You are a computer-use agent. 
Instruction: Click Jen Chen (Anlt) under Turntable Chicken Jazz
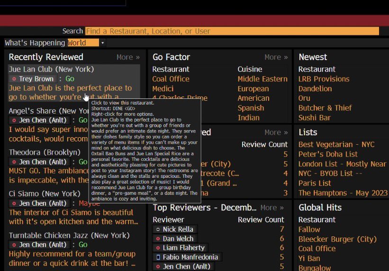click(x=43, y=245)
